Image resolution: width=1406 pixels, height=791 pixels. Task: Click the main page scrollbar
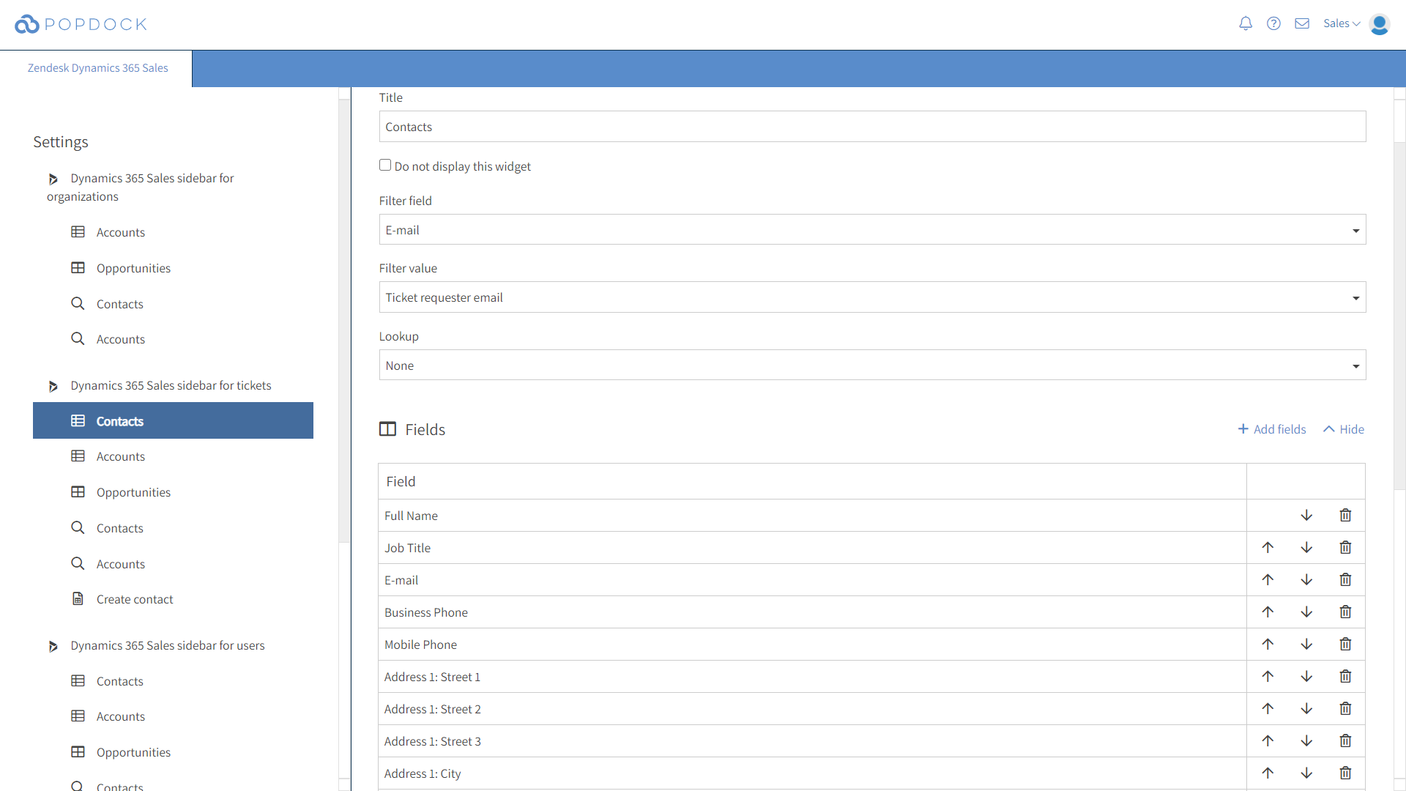1399,315
